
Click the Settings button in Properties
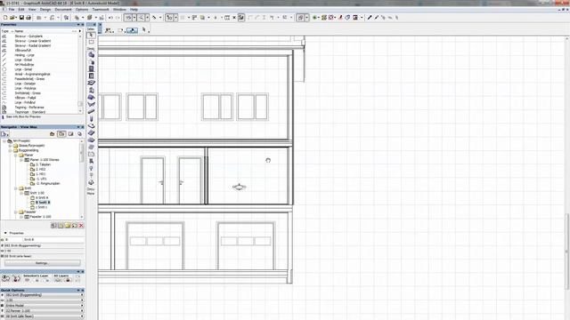[x=42, y=263]
